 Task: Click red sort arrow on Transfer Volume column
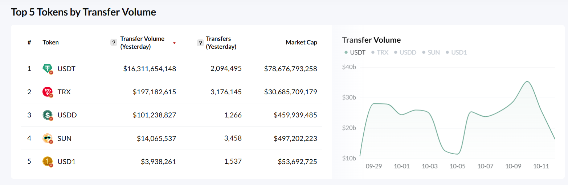[x=174, y=43]
